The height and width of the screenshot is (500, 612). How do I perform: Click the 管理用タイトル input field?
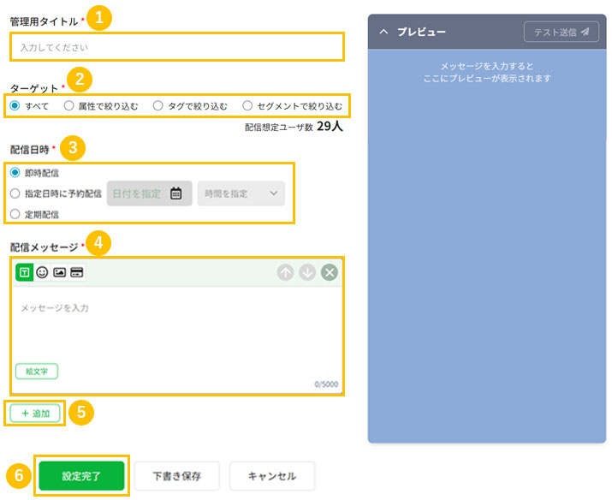click(177, 47)
